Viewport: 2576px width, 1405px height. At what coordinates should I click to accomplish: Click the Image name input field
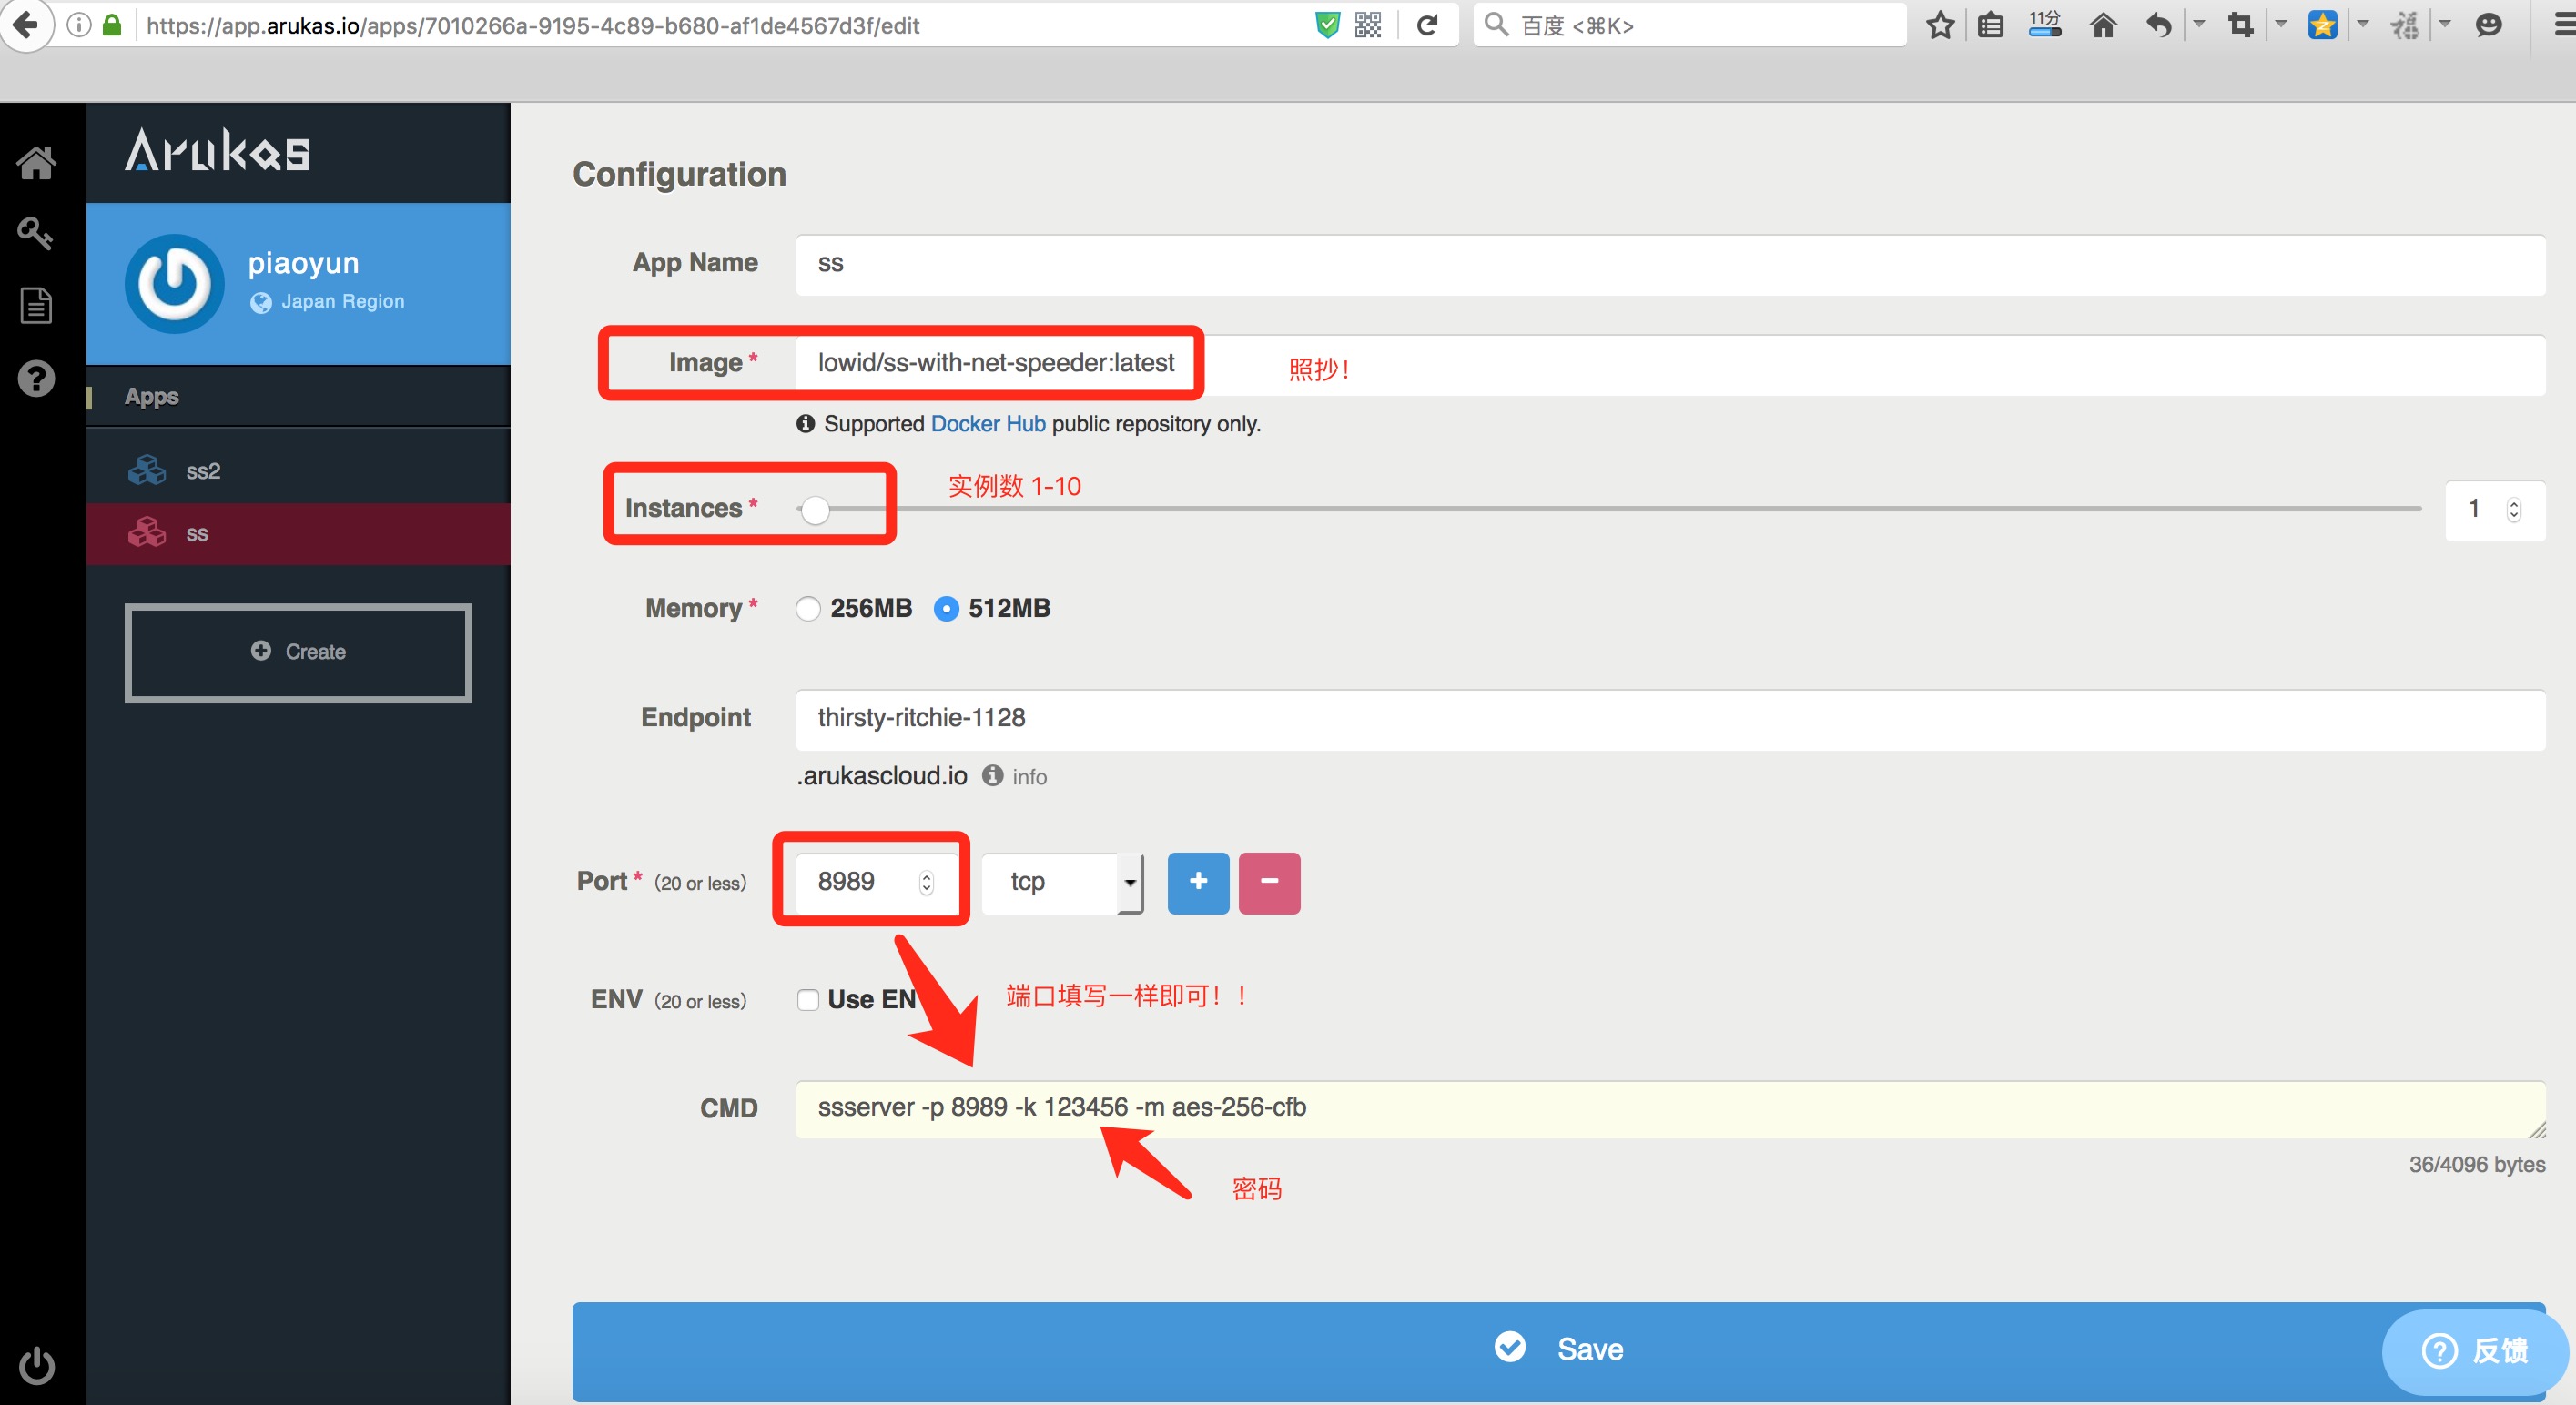tap(1670, 364)
